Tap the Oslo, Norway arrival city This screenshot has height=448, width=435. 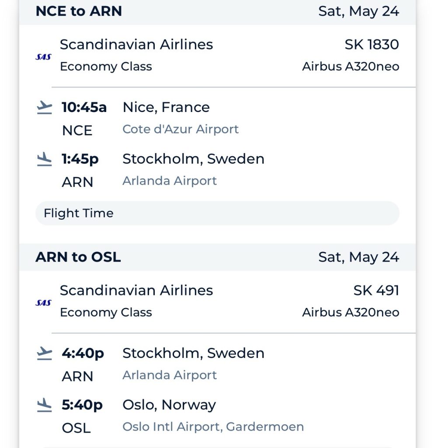(x=169, y=405)
